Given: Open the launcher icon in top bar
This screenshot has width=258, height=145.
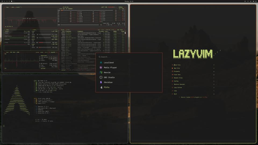Looking at the screenshot, I should 2,1.
